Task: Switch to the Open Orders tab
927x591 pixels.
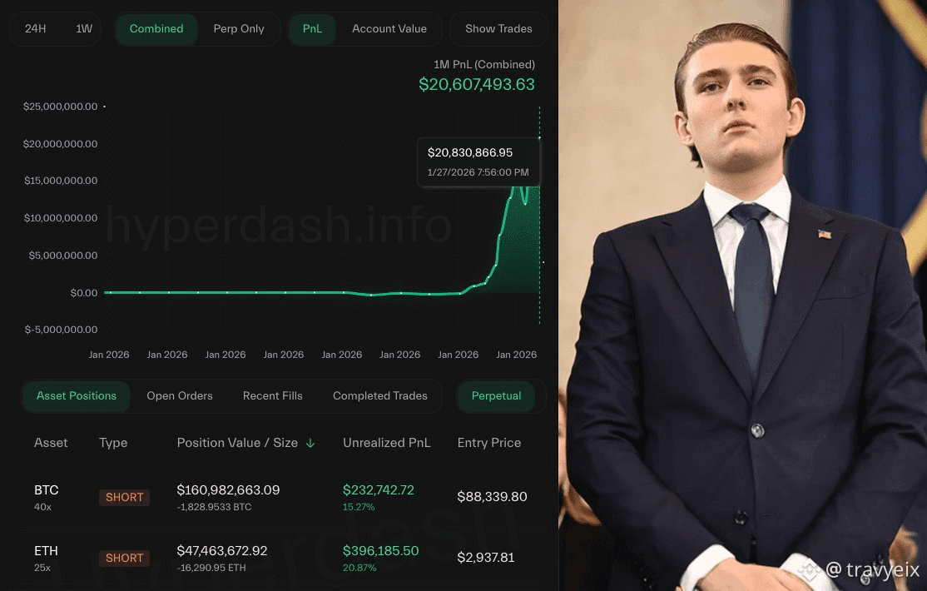Action: point(180,395)
